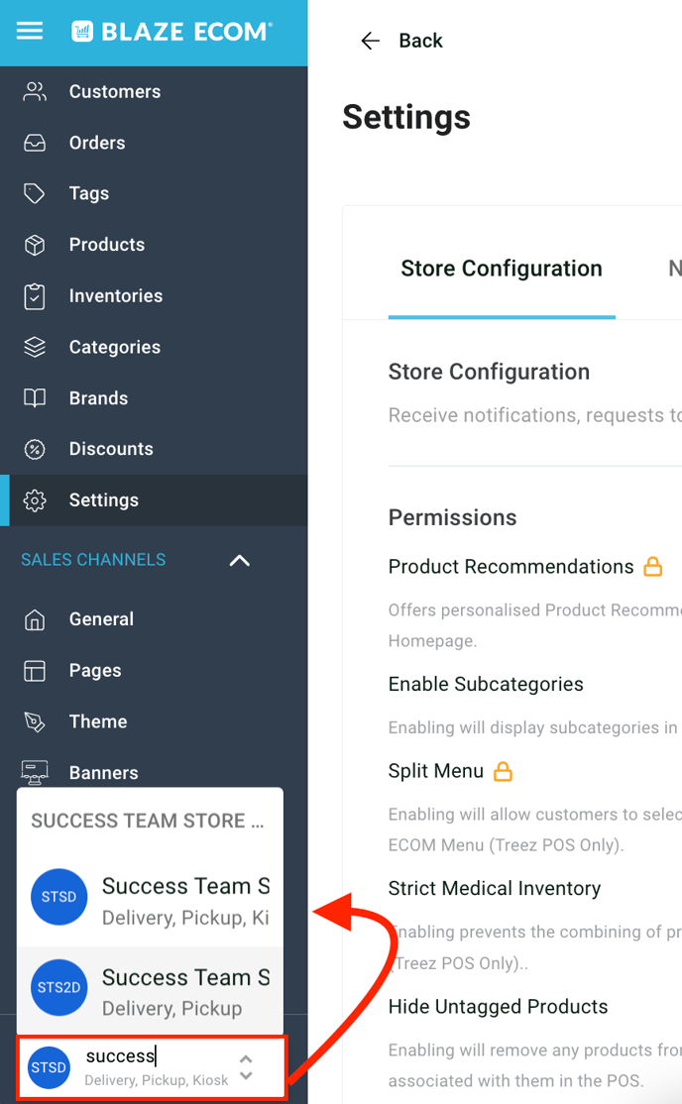Click the Products box icon

point(35,245)
